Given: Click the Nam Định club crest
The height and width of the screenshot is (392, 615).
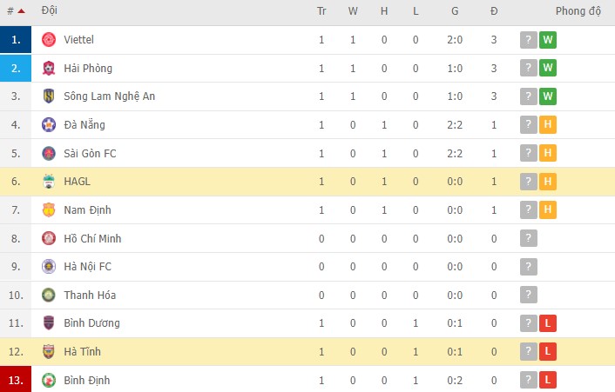Looking at the screenshot, I should (49, 210).
